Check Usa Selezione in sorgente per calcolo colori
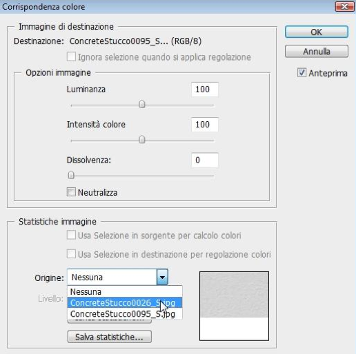 71,235
